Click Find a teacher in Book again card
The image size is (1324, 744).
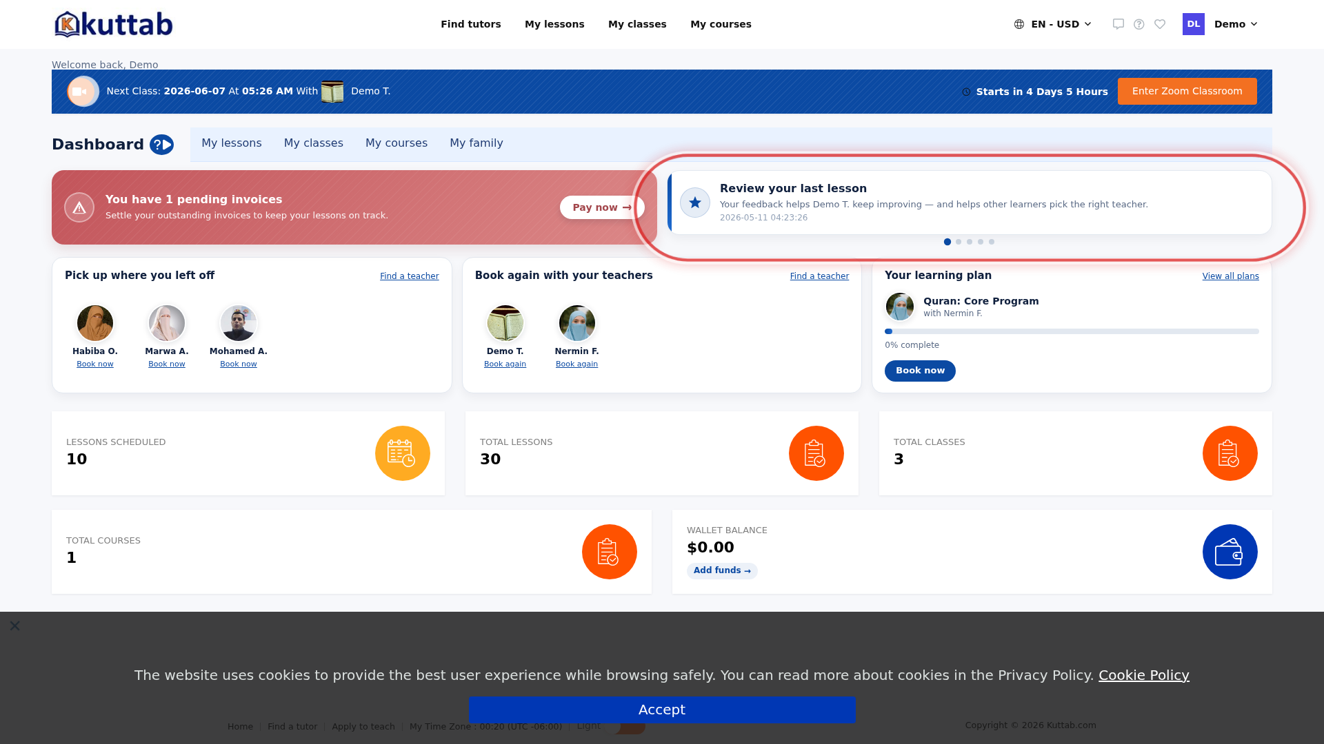coord(819,276)
